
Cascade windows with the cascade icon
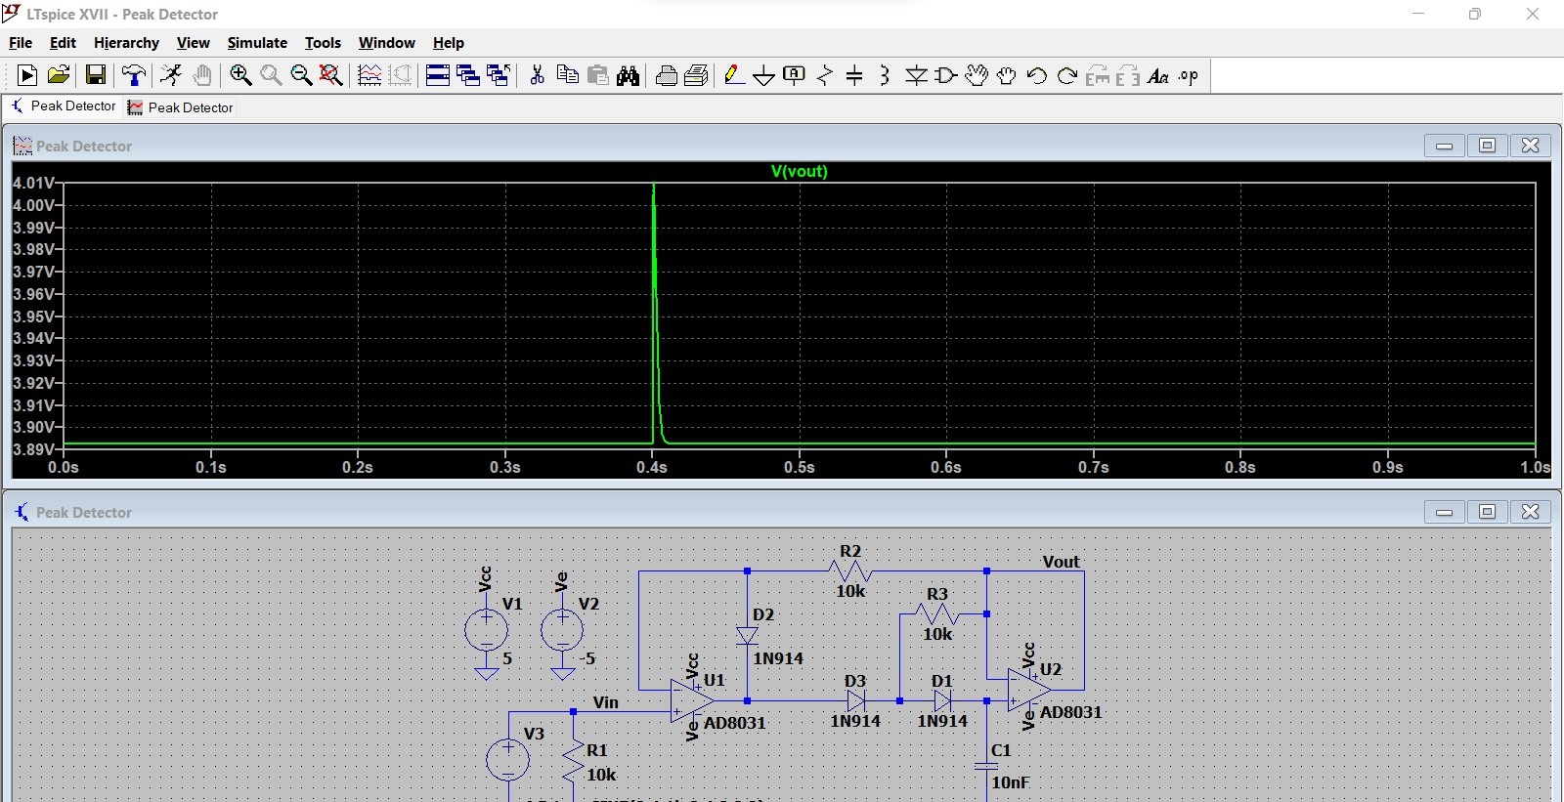(468, 75)
